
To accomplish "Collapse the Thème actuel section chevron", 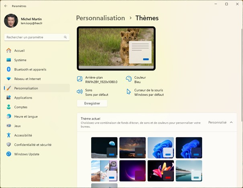I will tap(231, 122).
